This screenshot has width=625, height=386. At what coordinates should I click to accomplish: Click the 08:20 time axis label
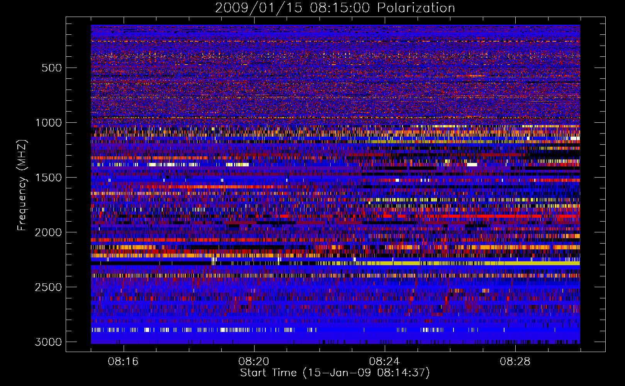pyautogui.click(x=254, y=362)
